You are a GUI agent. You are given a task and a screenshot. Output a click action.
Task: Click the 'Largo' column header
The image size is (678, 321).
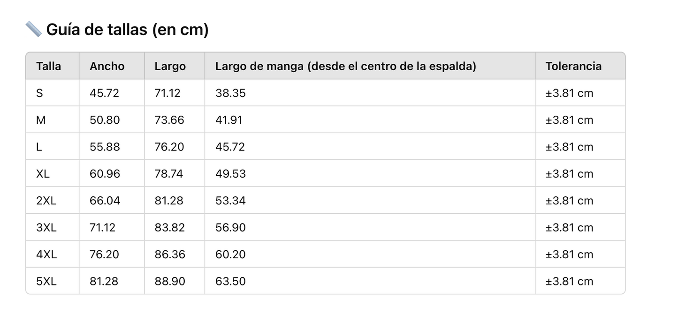(170, 67)
